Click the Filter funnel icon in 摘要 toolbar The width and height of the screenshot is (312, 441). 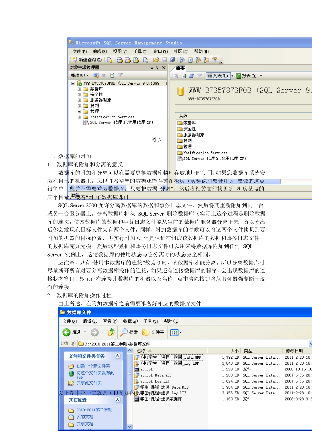pyautogui.click(x=200, y=76)
